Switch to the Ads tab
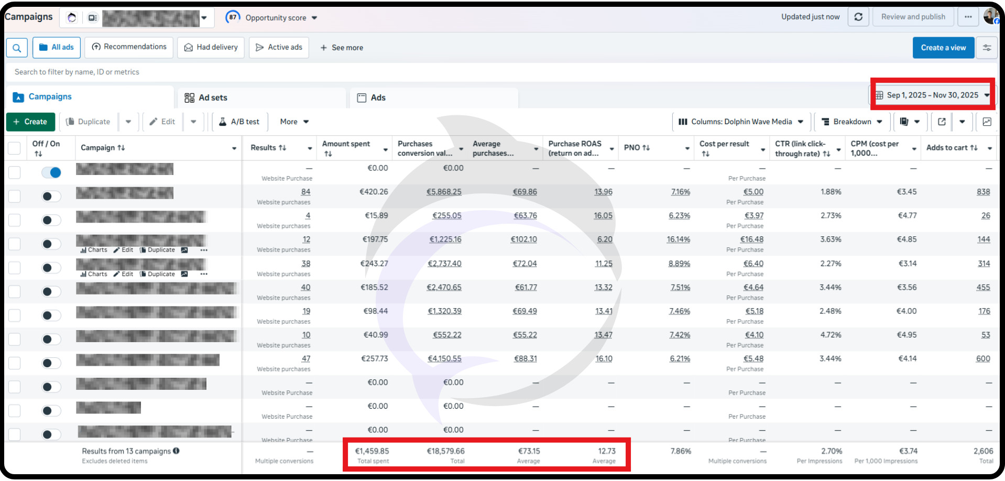Screen dimensions: 1005x481 pyautogui.click(x=434, y=97)
